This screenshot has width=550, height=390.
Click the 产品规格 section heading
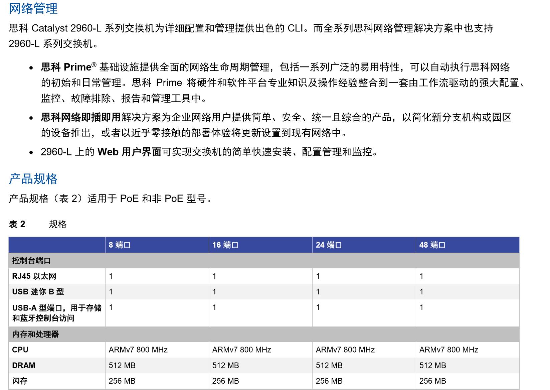[x=33, y=179]
